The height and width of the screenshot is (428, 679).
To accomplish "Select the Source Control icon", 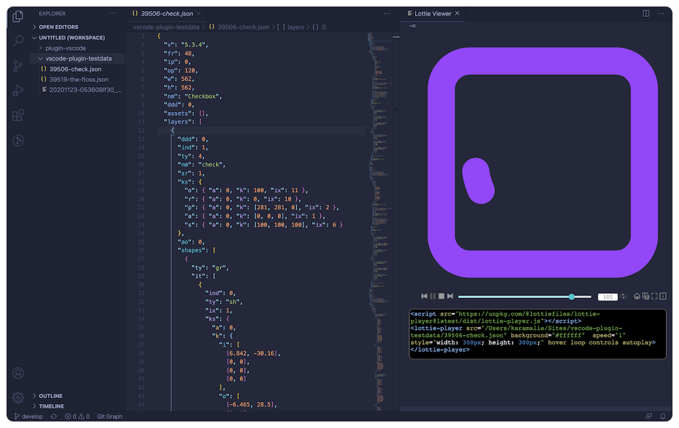I will click(x=18, y=66).
